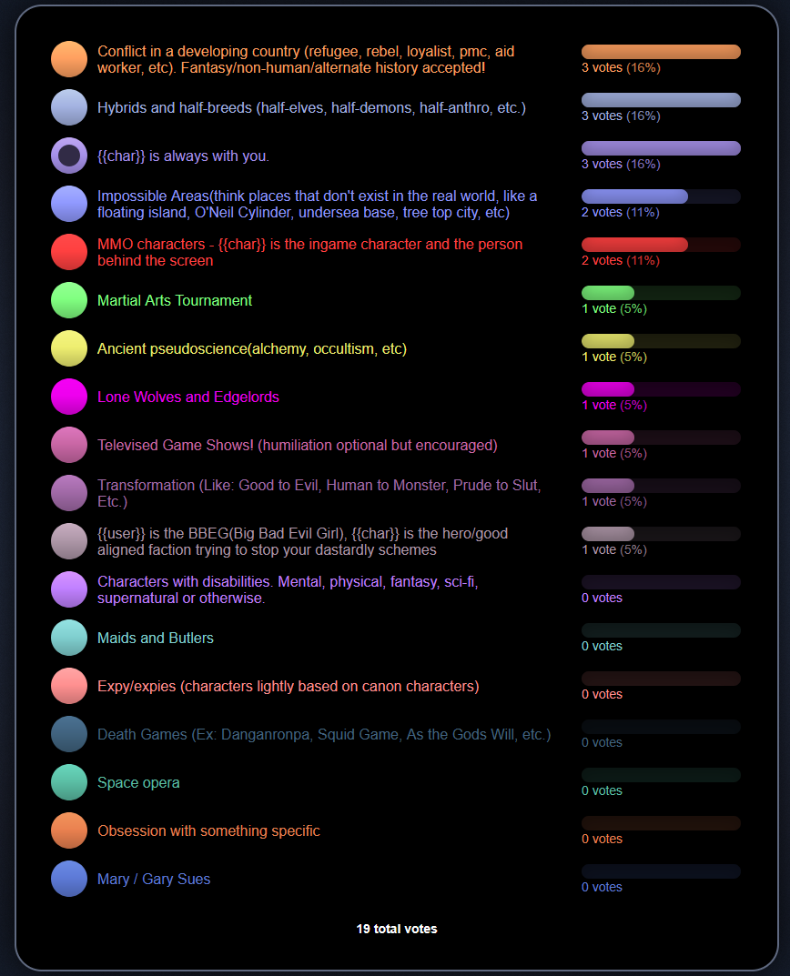Click the orange result bar for Conflict option
This screenshot has height=976, width=790.
pos(661,52)
